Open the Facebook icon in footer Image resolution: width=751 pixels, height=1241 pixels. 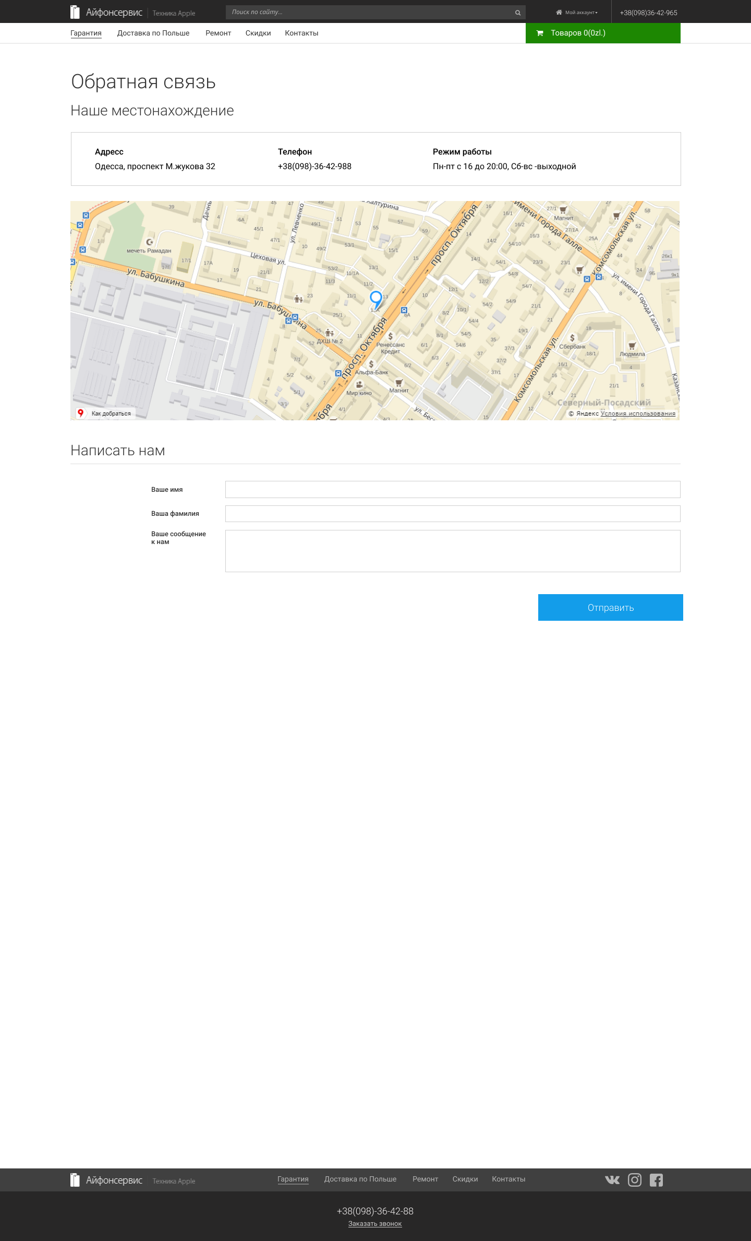click(x=656, y=1180)
